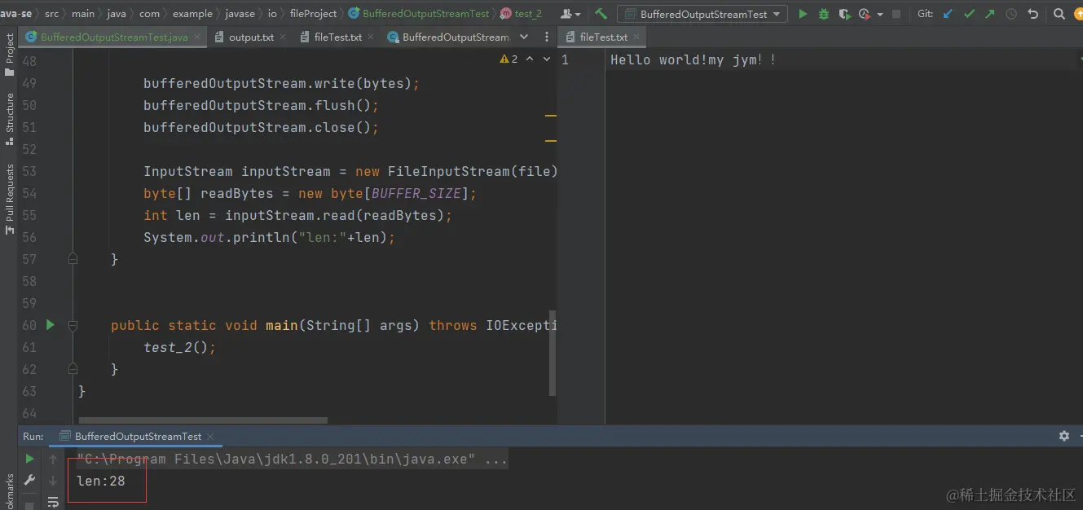The image size is (1083, 510).
Task: Go to next highlighted problem arrow
Action: click(546, 59)
